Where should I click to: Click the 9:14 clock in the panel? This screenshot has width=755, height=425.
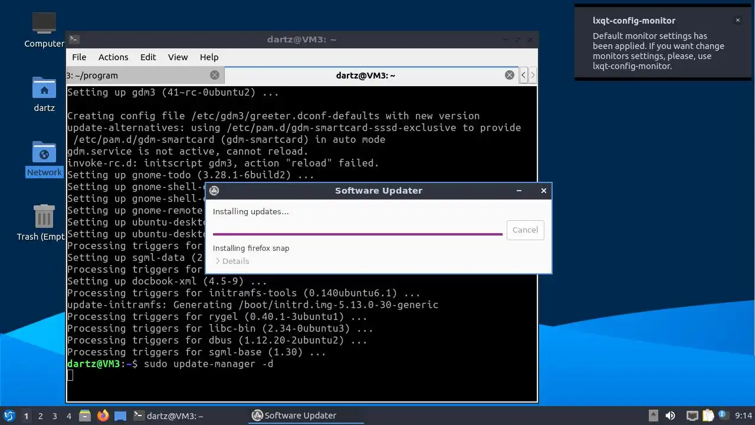pyautogui.click(x=743, y=416)
